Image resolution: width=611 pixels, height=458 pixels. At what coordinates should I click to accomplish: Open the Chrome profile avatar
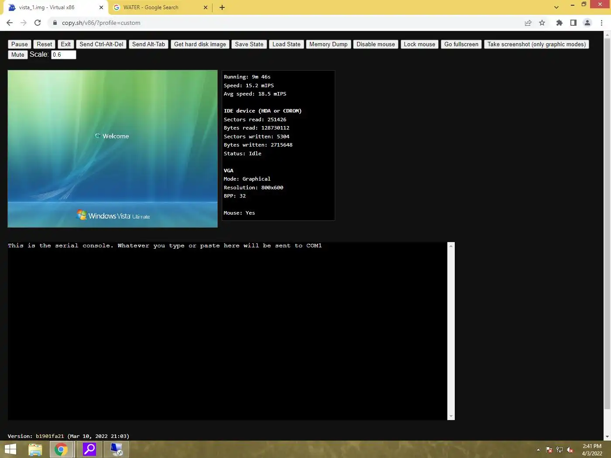pyautogui.click(x=587, y=23)
